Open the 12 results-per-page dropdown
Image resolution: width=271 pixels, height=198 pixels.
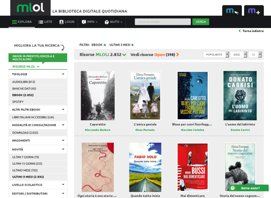255,55
